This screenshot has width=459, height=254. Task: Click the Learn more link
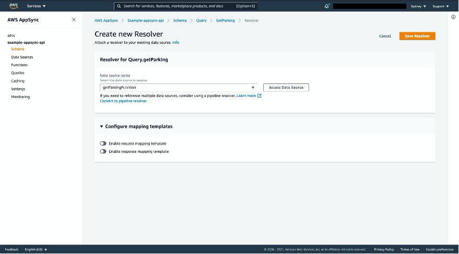tap(246, 95)
